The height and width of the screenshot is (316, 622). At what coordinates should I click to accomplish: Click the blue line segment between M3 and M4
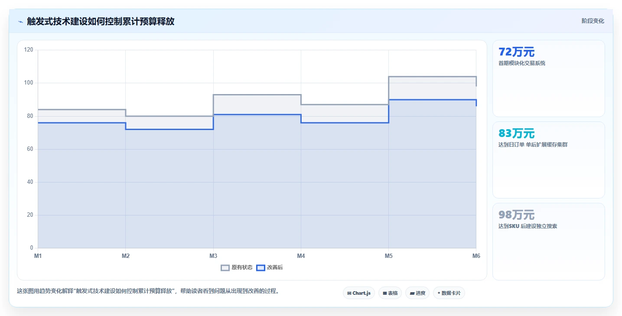pos(257,114)
